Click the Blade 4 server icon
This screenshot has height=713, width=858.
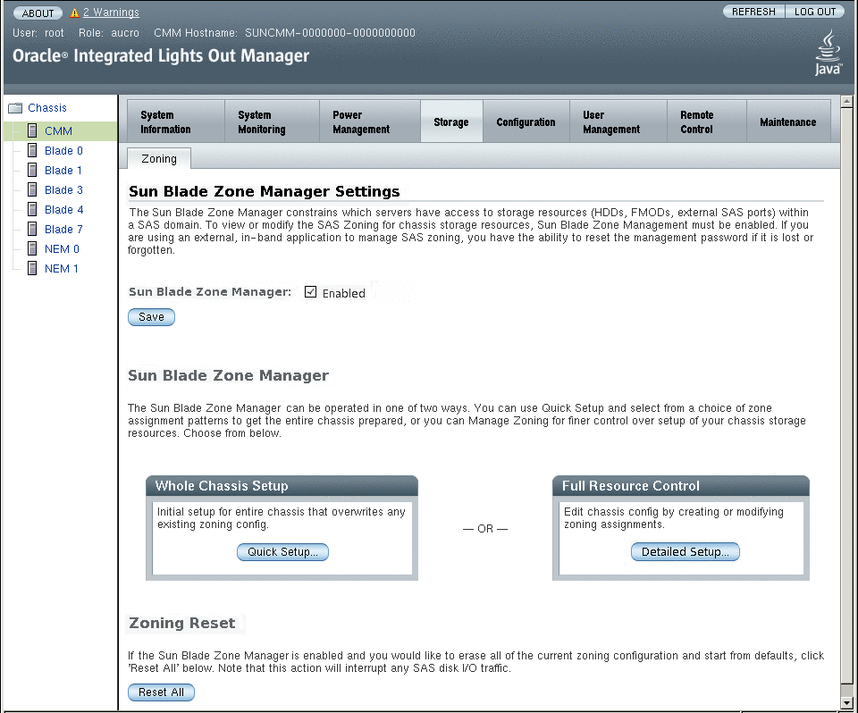(32, 210)
